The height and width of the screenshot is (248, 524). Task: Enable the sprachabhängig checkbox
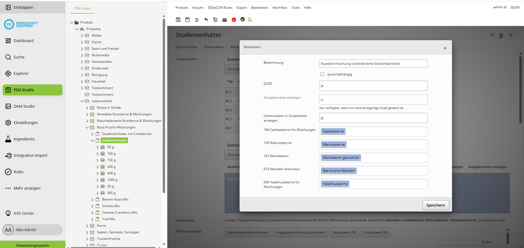pyautogui.click(x=322, y=74)
